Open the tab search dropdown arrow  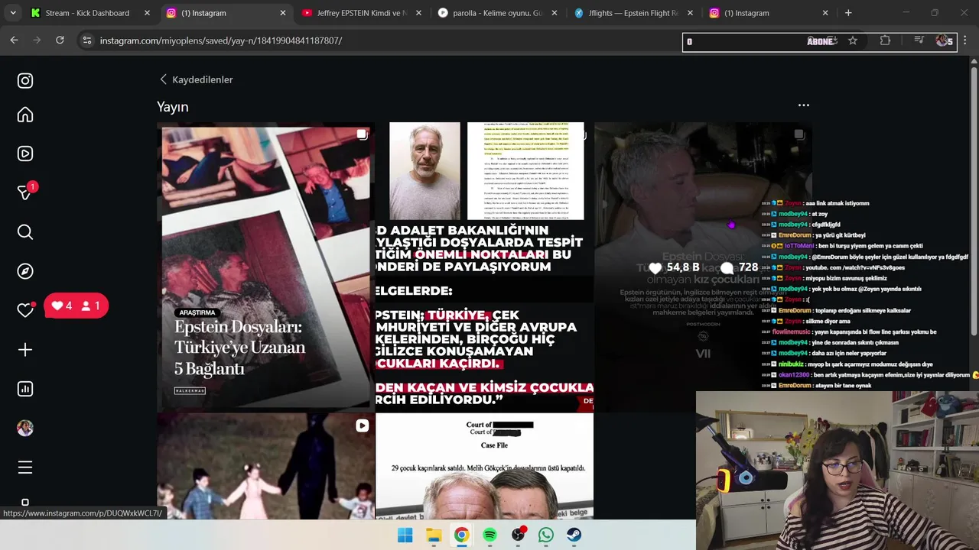(x=12, y=13)
